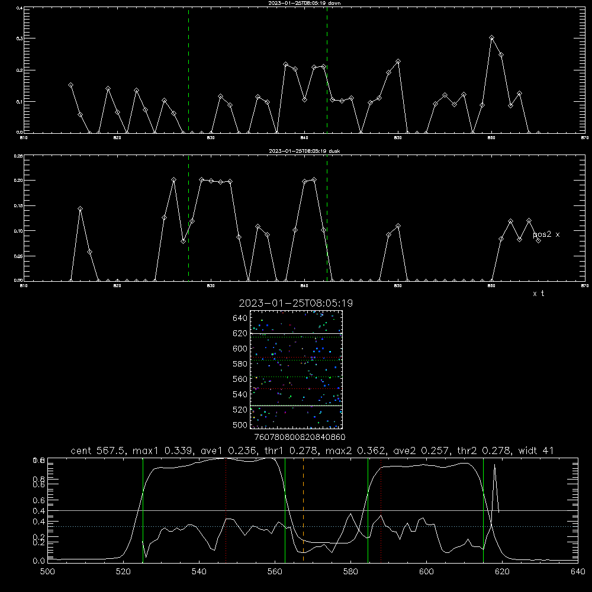Click the crowded x-axis numbers under image panel
The height and width of the screenshot is (592, 592).
pos(300,437)
